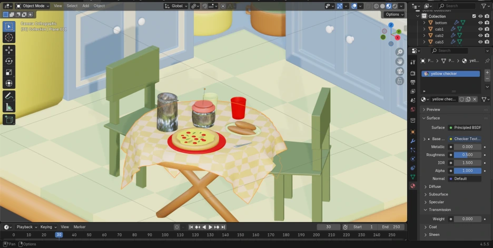Toggle viewport gizmos display
The image size is (493, 248).
pyautogui.click(x=340, y=6)
